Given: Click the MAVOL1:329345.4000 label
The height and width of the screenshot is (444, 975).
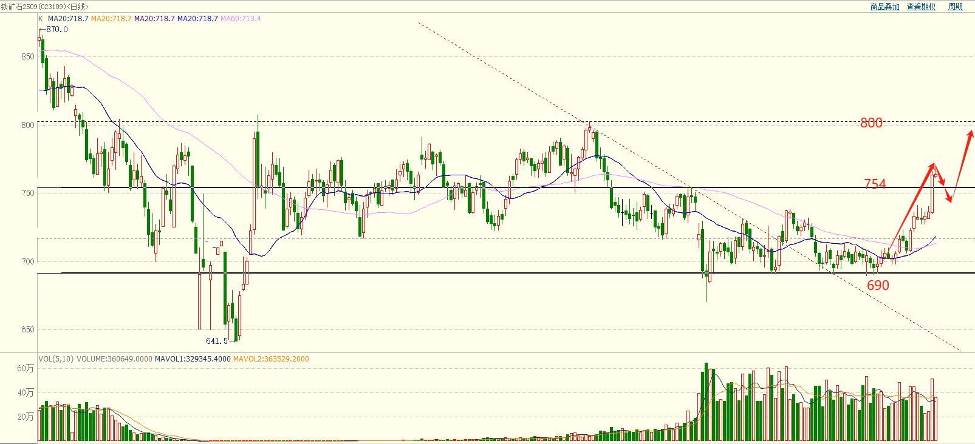Looking at the screenshot, I should click(193, 359).
